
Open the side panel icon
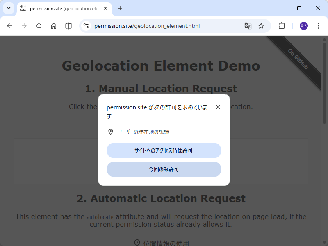pos(68,25)
